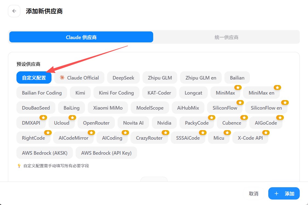Image resolution: width=308 pixels, height=205 pixels.
Task: Pick the Novita AI preset
Action: [133, 123]
